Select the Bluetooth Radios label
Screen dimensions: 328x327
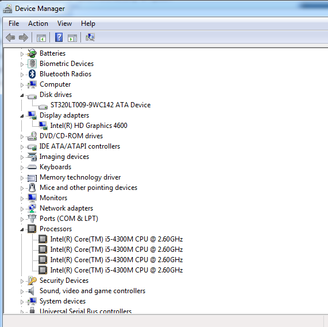tap(65, 74)
